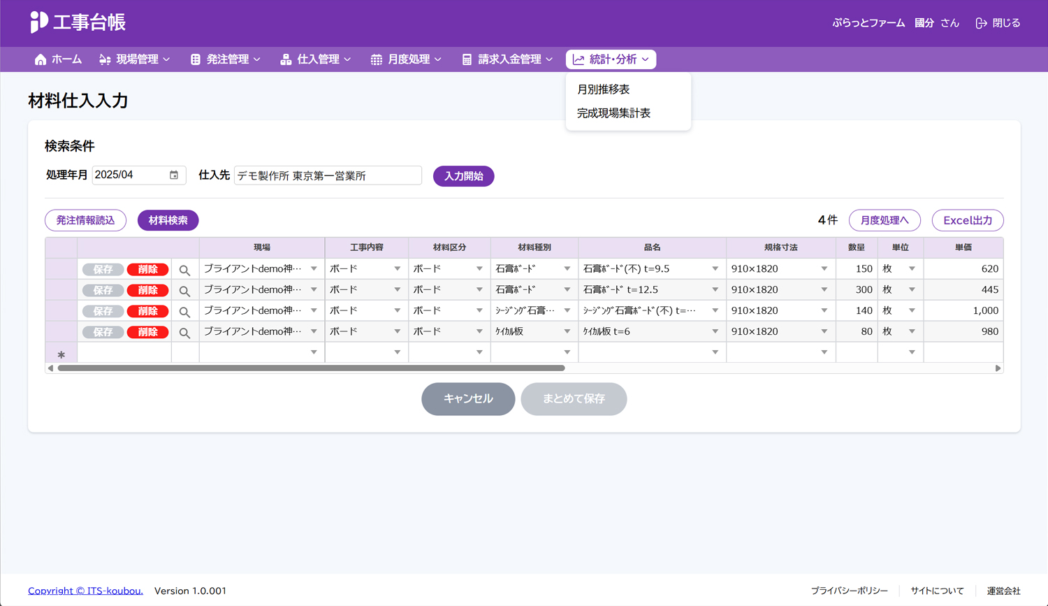Expand the 工事内容 dropdown in the 300 quantity row
The width and height of the screenshot is (1048, 606).
coord(397,289)
